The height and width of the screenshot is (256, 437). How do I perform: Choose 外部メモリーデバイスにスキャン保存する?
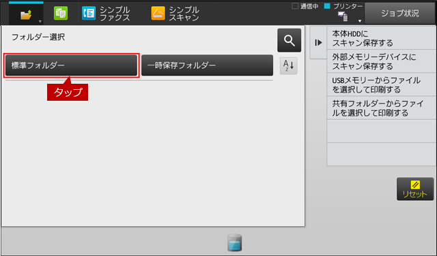[x=381, y=62]
